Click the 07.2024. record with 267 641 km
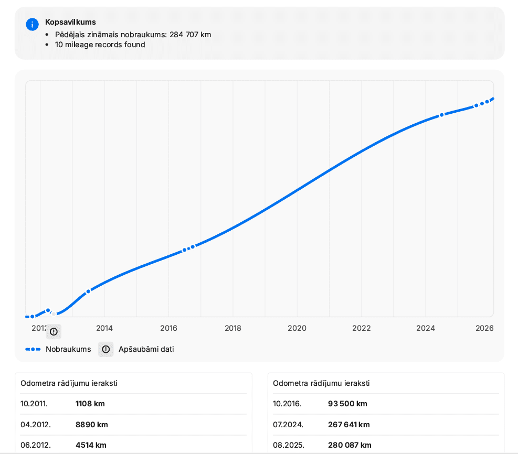The width and height of the screenshot is (518, 454). coord(386,425)
